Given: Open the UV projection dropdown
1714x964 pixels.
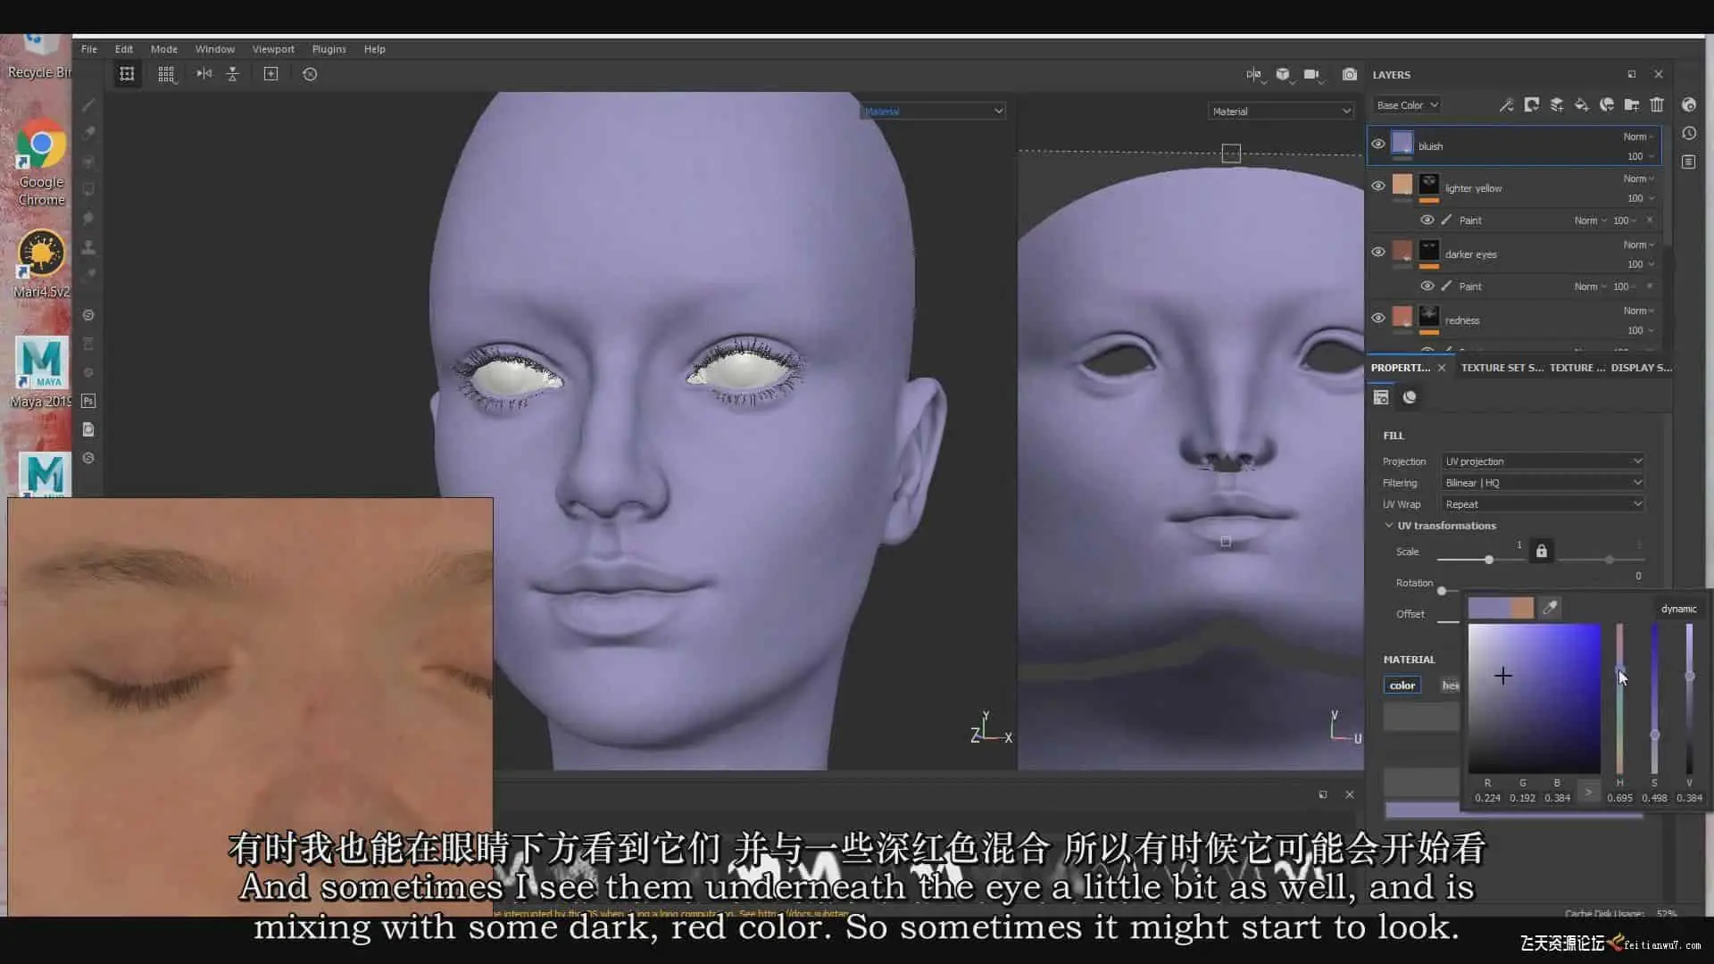Looking at the screenshot, I should coord(1542,461).
